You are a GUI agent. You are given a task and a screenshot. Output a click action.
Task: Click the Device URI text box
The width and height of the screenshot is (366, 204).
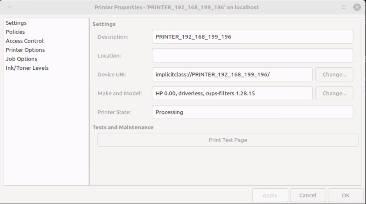click(x=232, y=75)
